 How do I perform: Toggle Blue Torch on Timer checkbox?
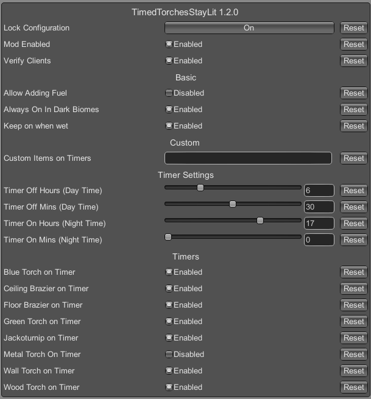click(169, 272)
